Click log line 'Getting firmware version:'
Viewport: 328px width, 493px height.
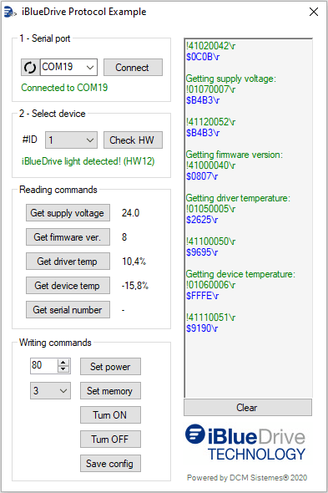point(235,155)
